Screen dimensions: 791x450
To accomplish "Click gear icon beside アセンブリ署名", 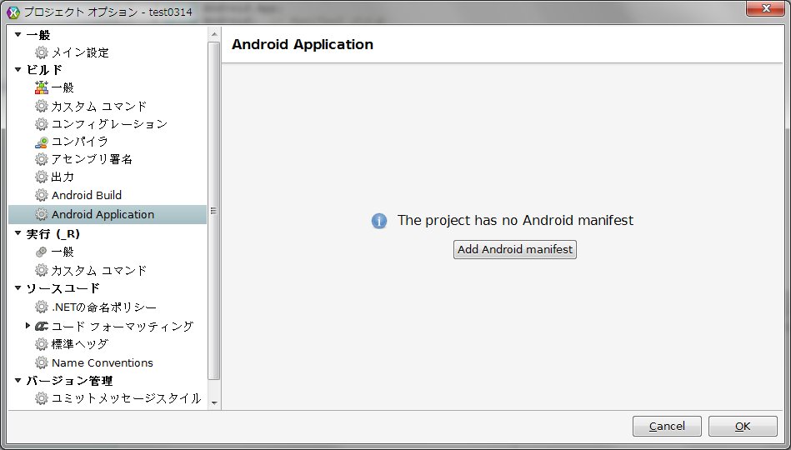I will point(42,159).
